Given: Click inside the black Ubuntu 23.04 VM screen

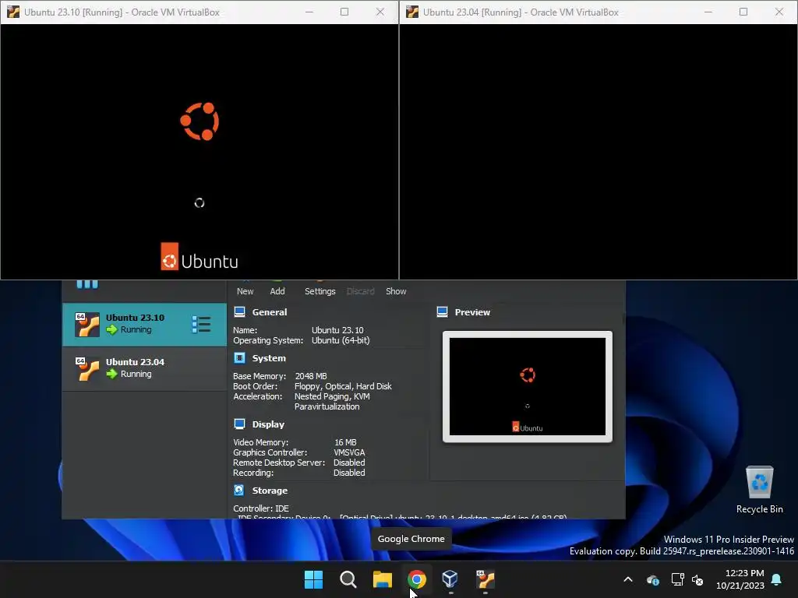Looking at the screenshot, I should tap(598, 152).
